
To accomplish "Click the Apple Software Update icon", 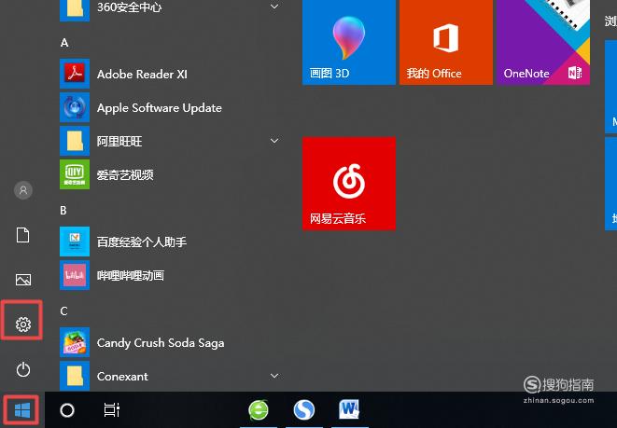I will [x=75, y=107].
